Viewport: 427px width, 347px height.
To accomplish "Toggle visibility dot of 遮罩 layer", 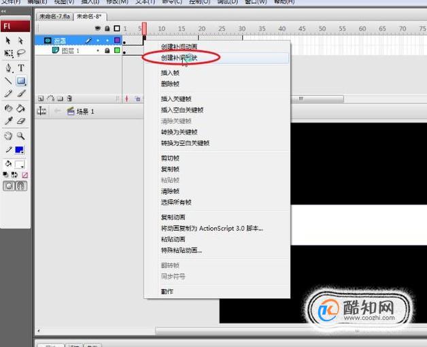I will tap(98, 41).
